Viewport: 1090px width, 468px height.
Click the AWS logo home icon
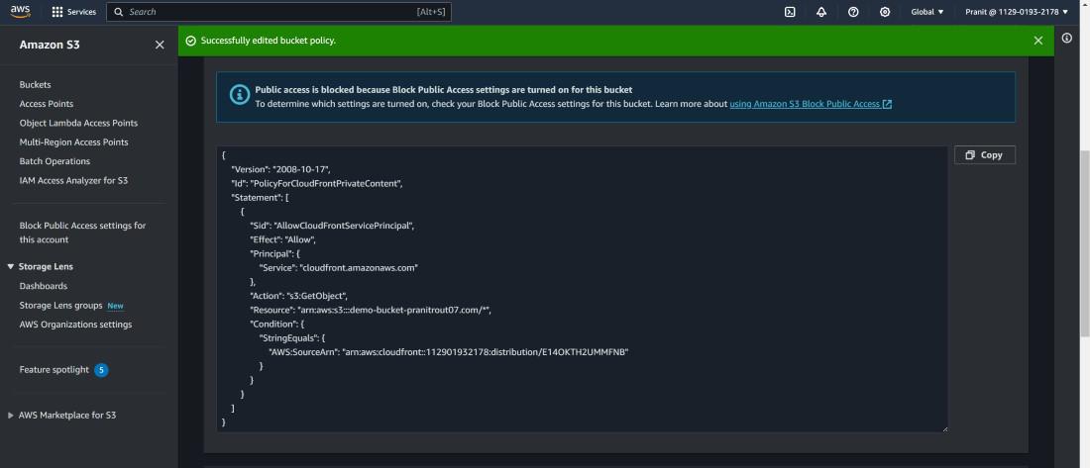coord(21,12)
